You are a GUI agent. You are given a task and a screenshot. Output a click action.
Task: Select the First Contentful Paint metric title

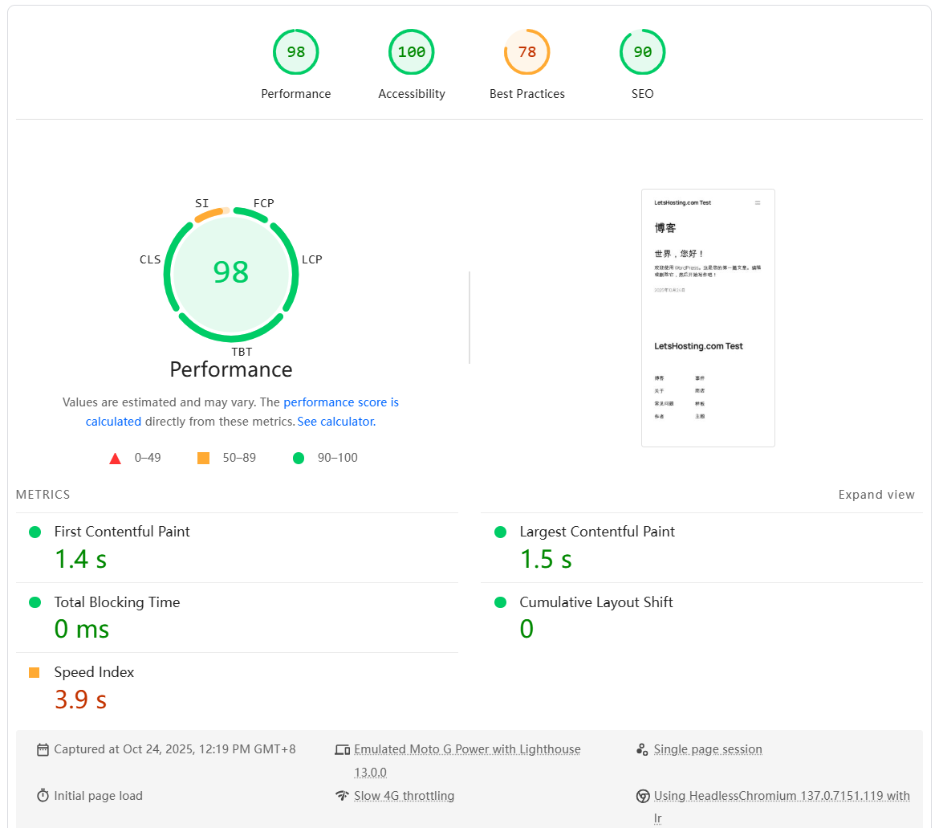[121, 532]
